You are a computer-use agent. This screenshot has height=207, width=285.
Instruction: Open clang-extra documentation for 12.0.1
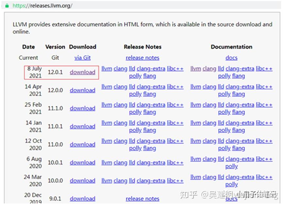click(x=240, y=69)
